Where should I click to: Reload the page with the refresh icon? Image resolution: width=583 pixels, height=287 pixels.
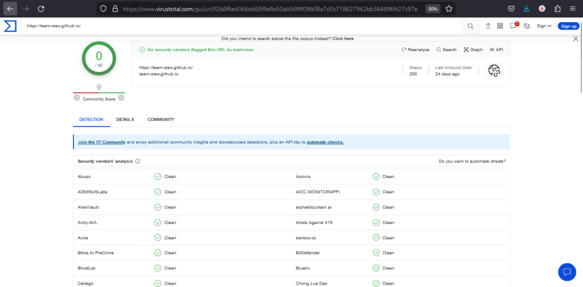point(41,9)
